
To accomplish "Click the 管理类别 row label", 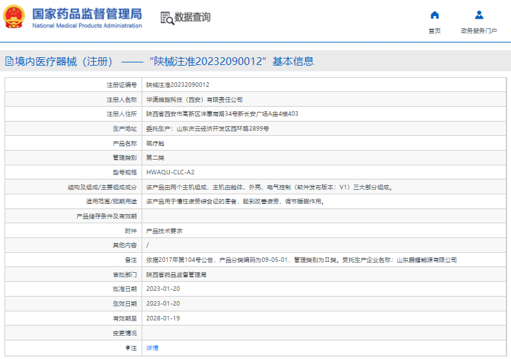I will 124,158.
